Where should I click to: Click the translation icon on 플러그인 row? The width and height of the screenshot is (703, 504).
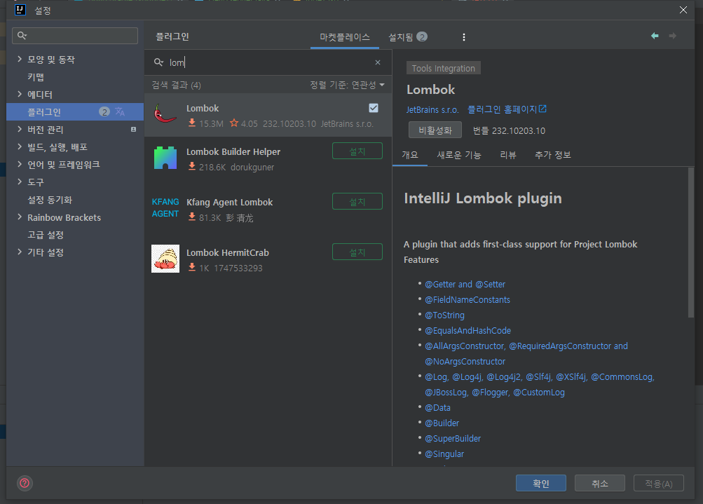tap(120, 111)
